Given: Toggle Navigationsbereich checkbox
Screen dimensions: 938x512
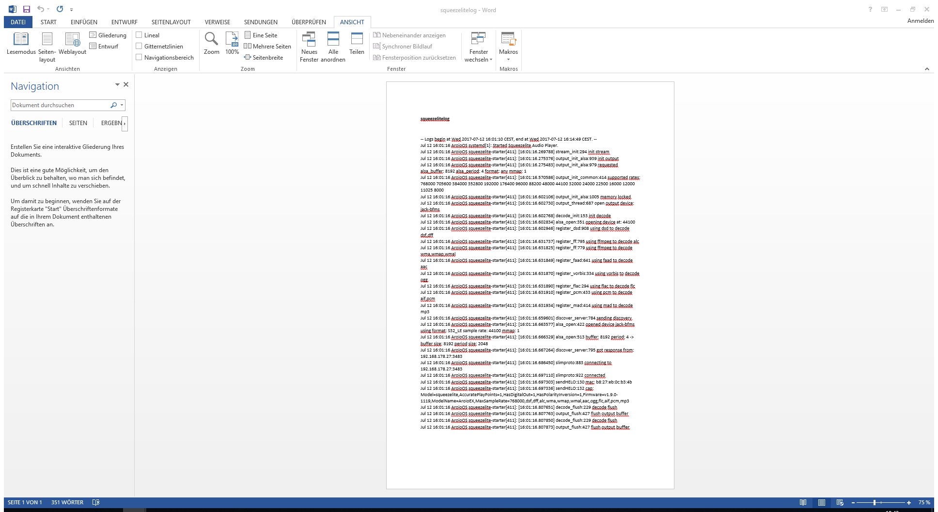Looking at the screenshot, I should click(x=139, y=57).
